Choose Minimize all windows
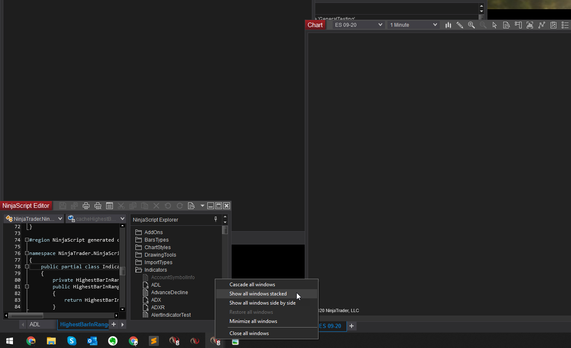 tap(267, 321)
